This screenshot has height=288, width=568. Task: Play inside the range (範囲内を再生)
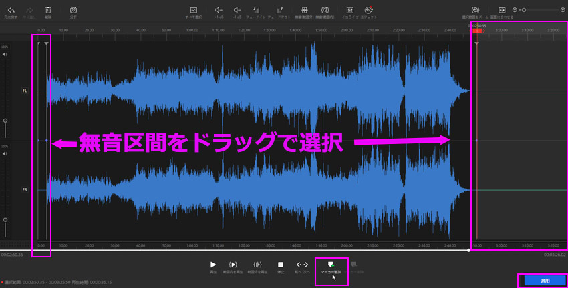click(x=233, y=265)
